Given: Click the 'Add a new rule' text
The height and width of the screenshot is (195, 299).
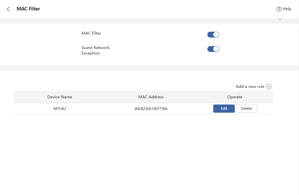Looking at the screenshot, I should click(250, 87).
